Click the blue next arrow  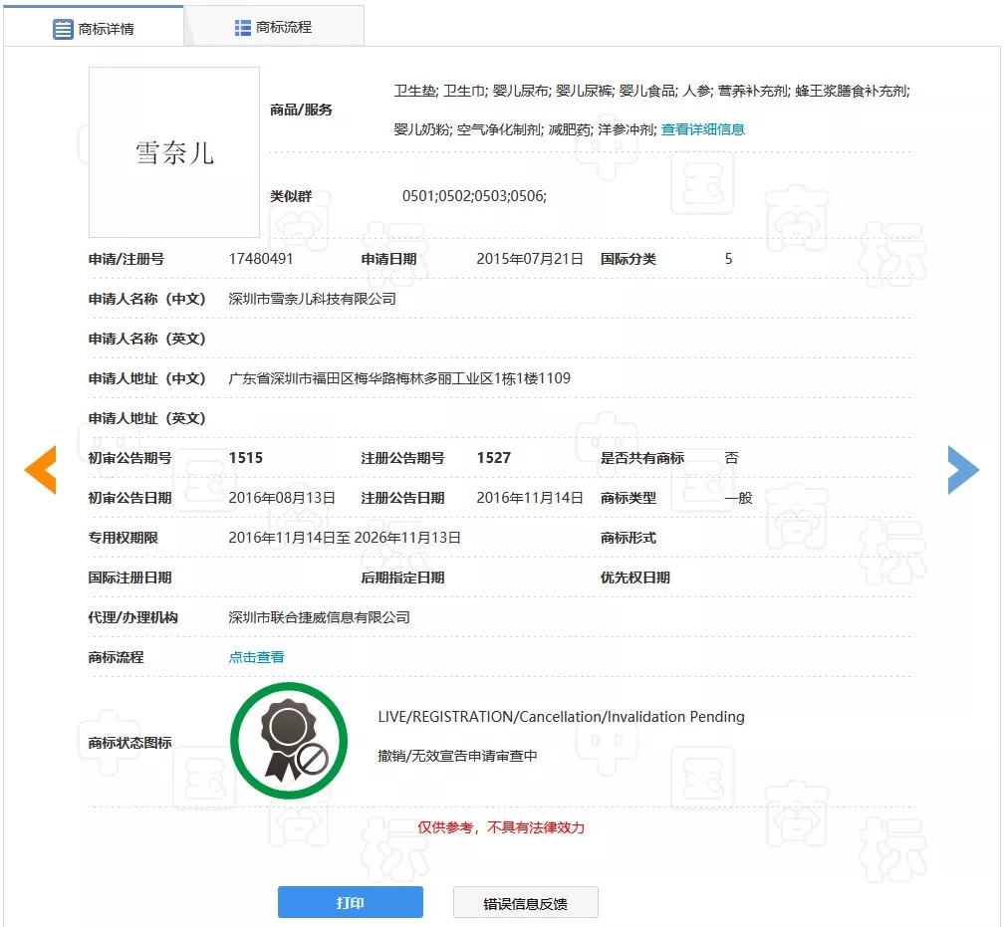click(962, 470)
